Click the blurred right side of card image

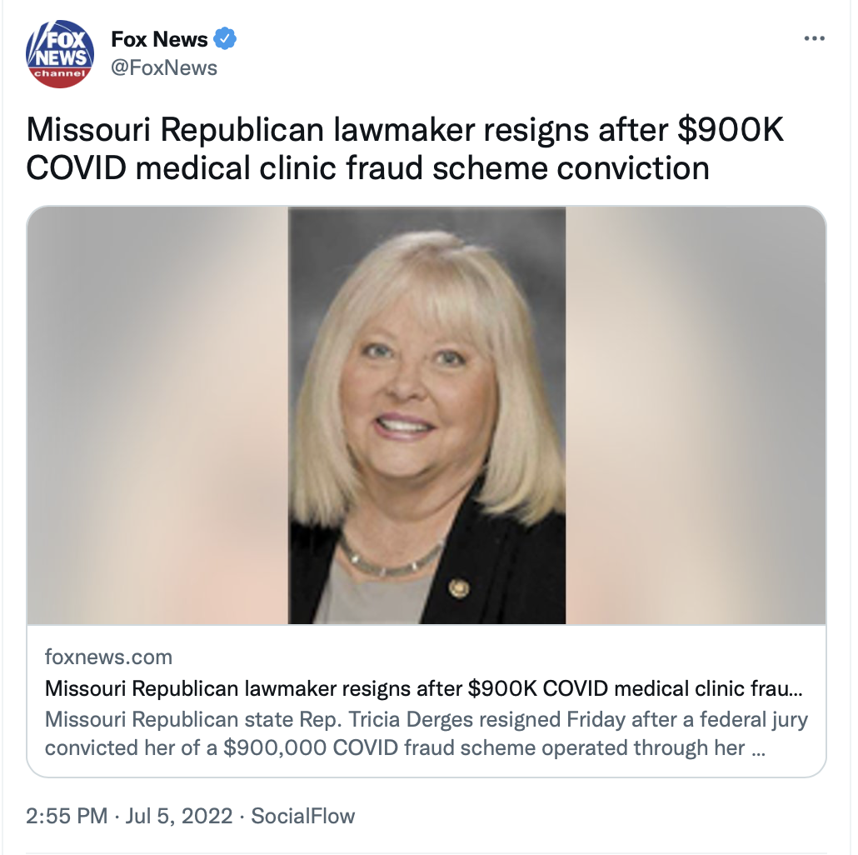point(696,416)
